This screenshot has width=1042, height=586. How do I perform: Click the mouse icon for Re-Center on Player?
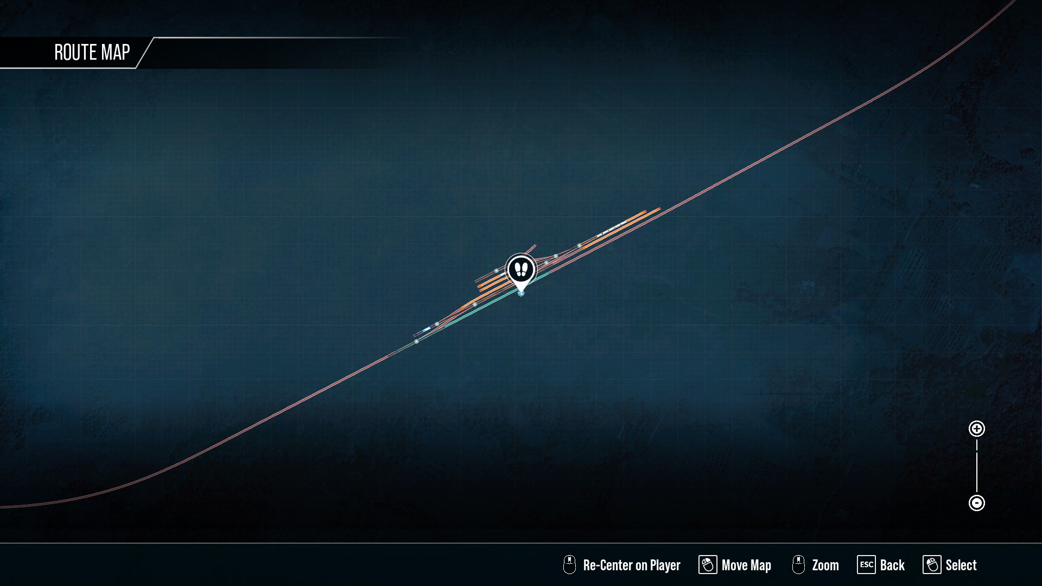[569, 565]
